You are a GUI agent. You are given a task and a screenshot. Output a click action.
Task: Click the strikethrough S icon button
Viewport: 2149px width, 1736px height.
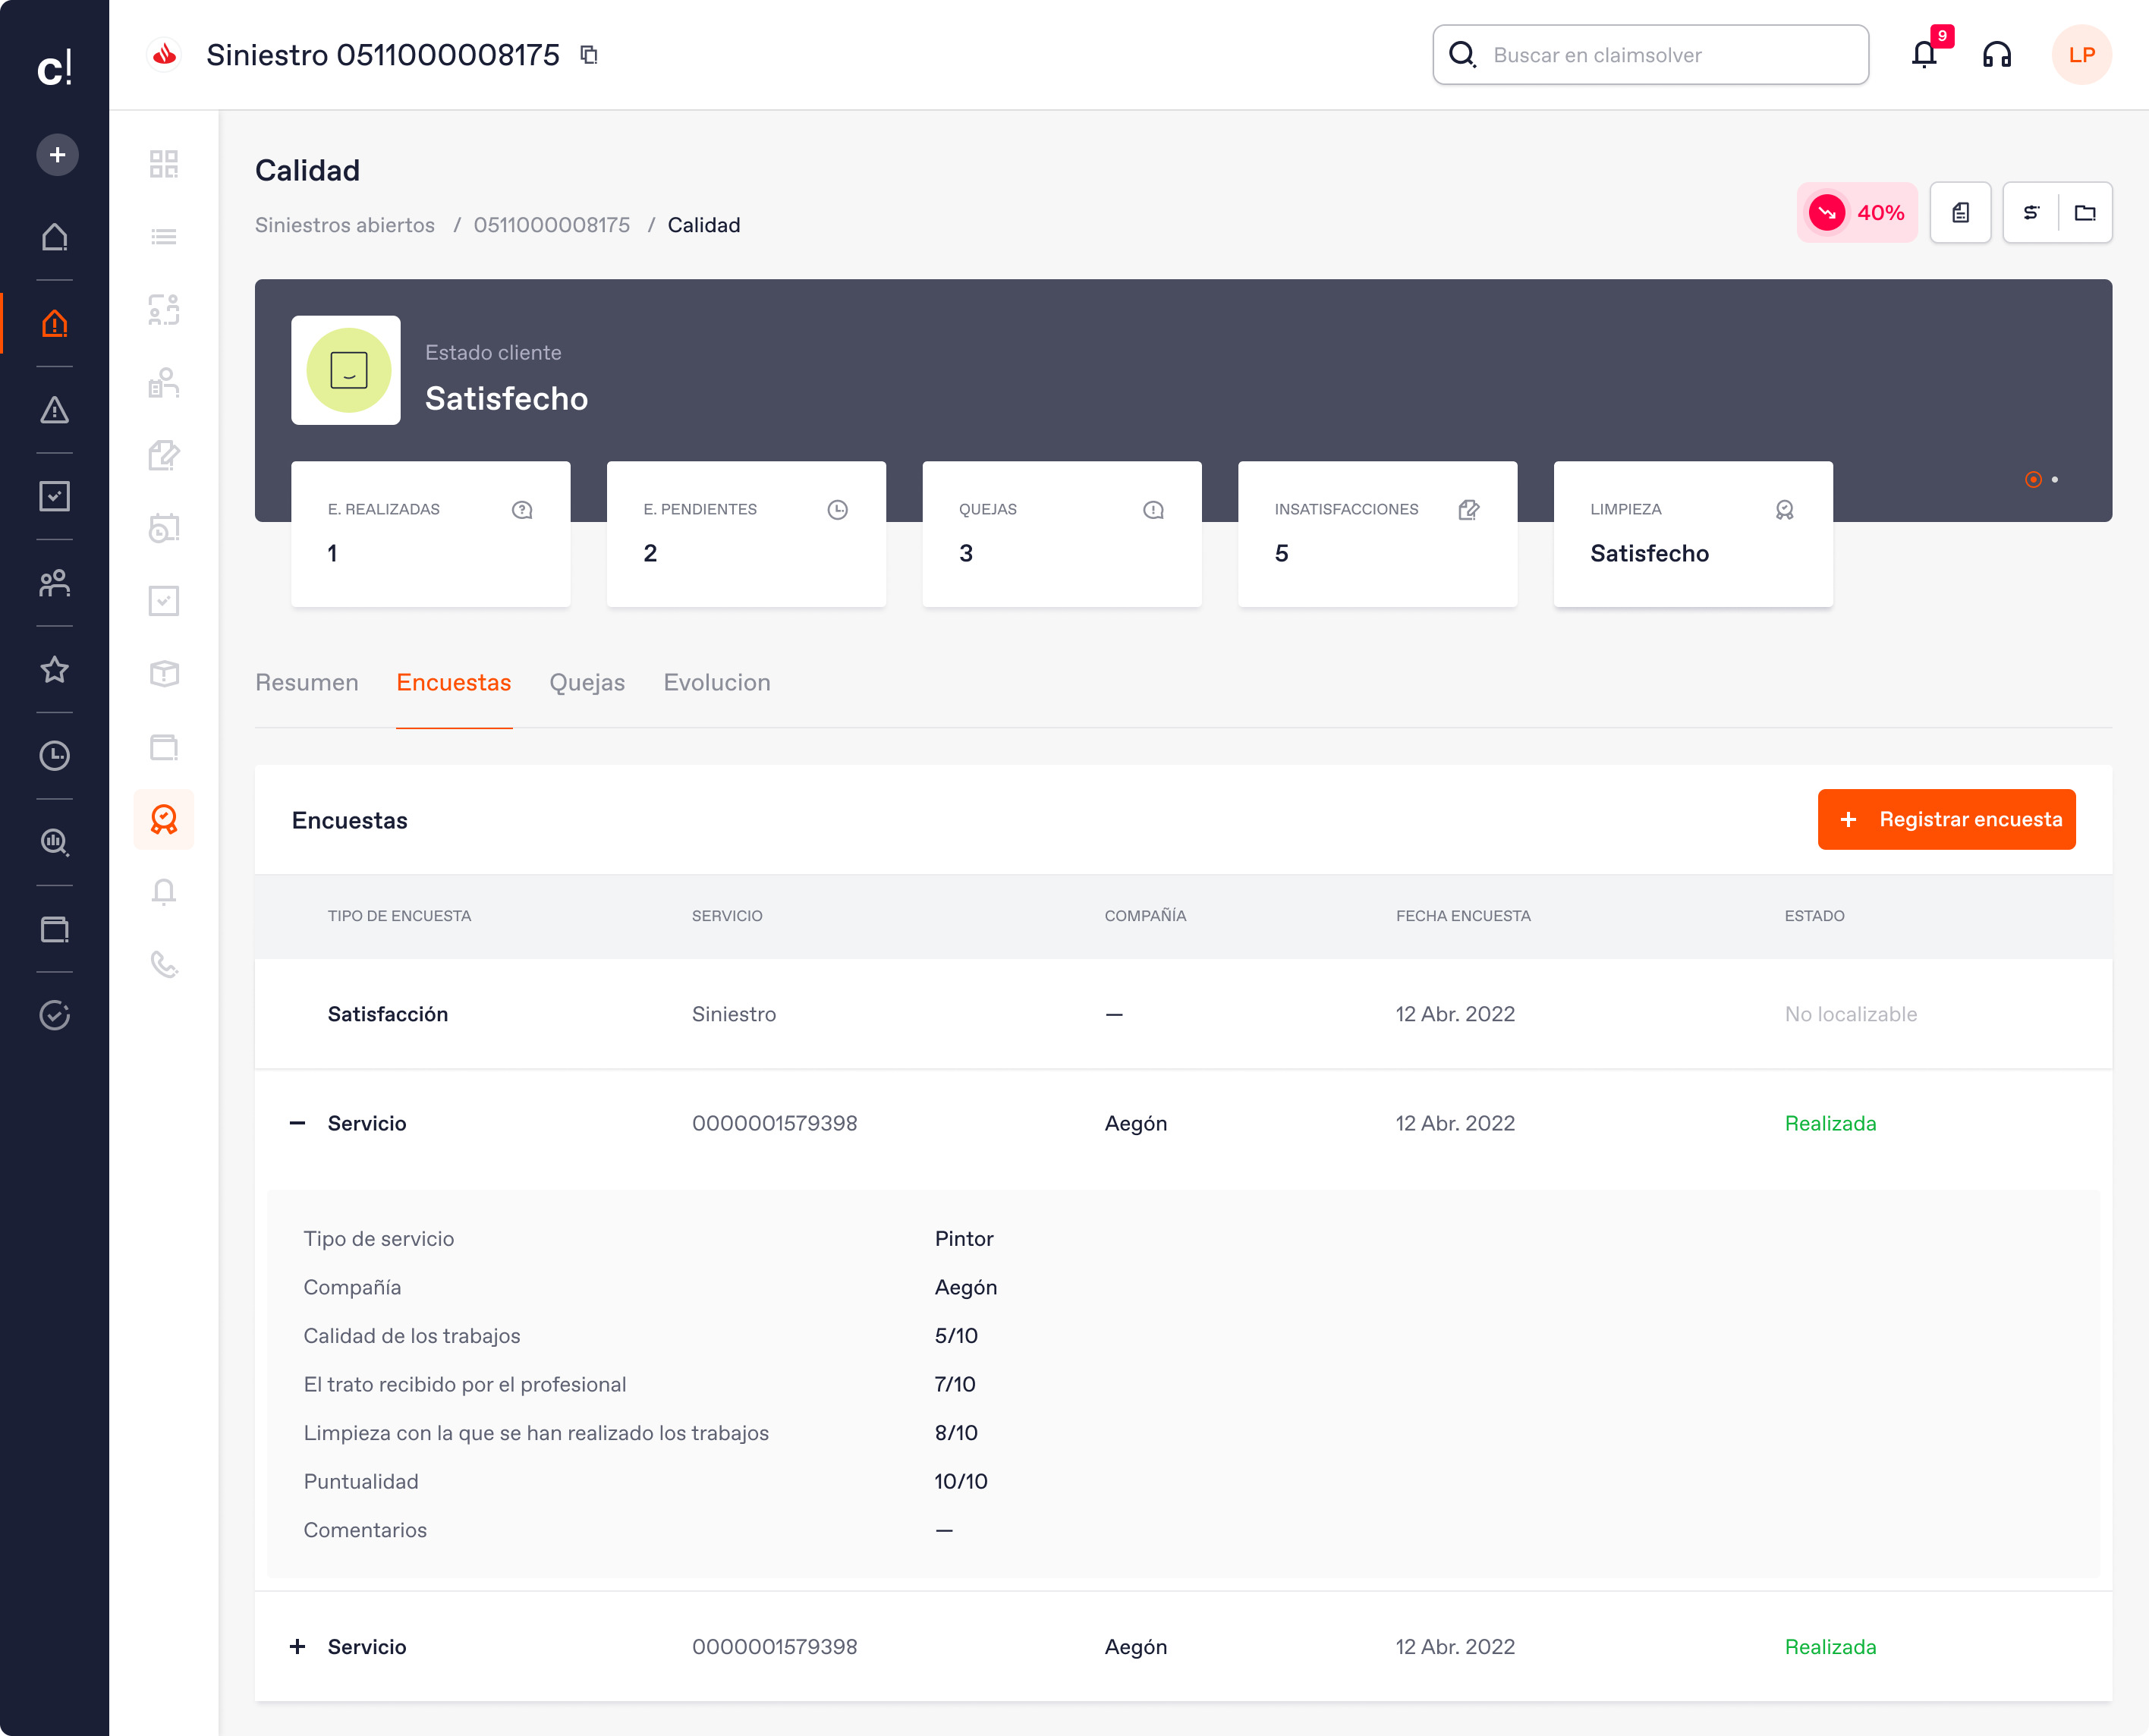[2030, 212]
